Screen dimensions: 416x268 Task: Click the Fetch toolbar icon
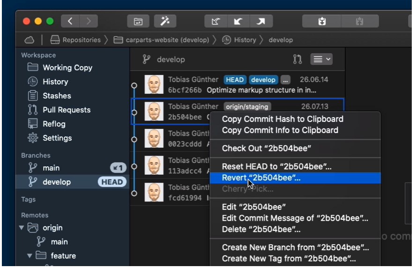pos(216,21)
